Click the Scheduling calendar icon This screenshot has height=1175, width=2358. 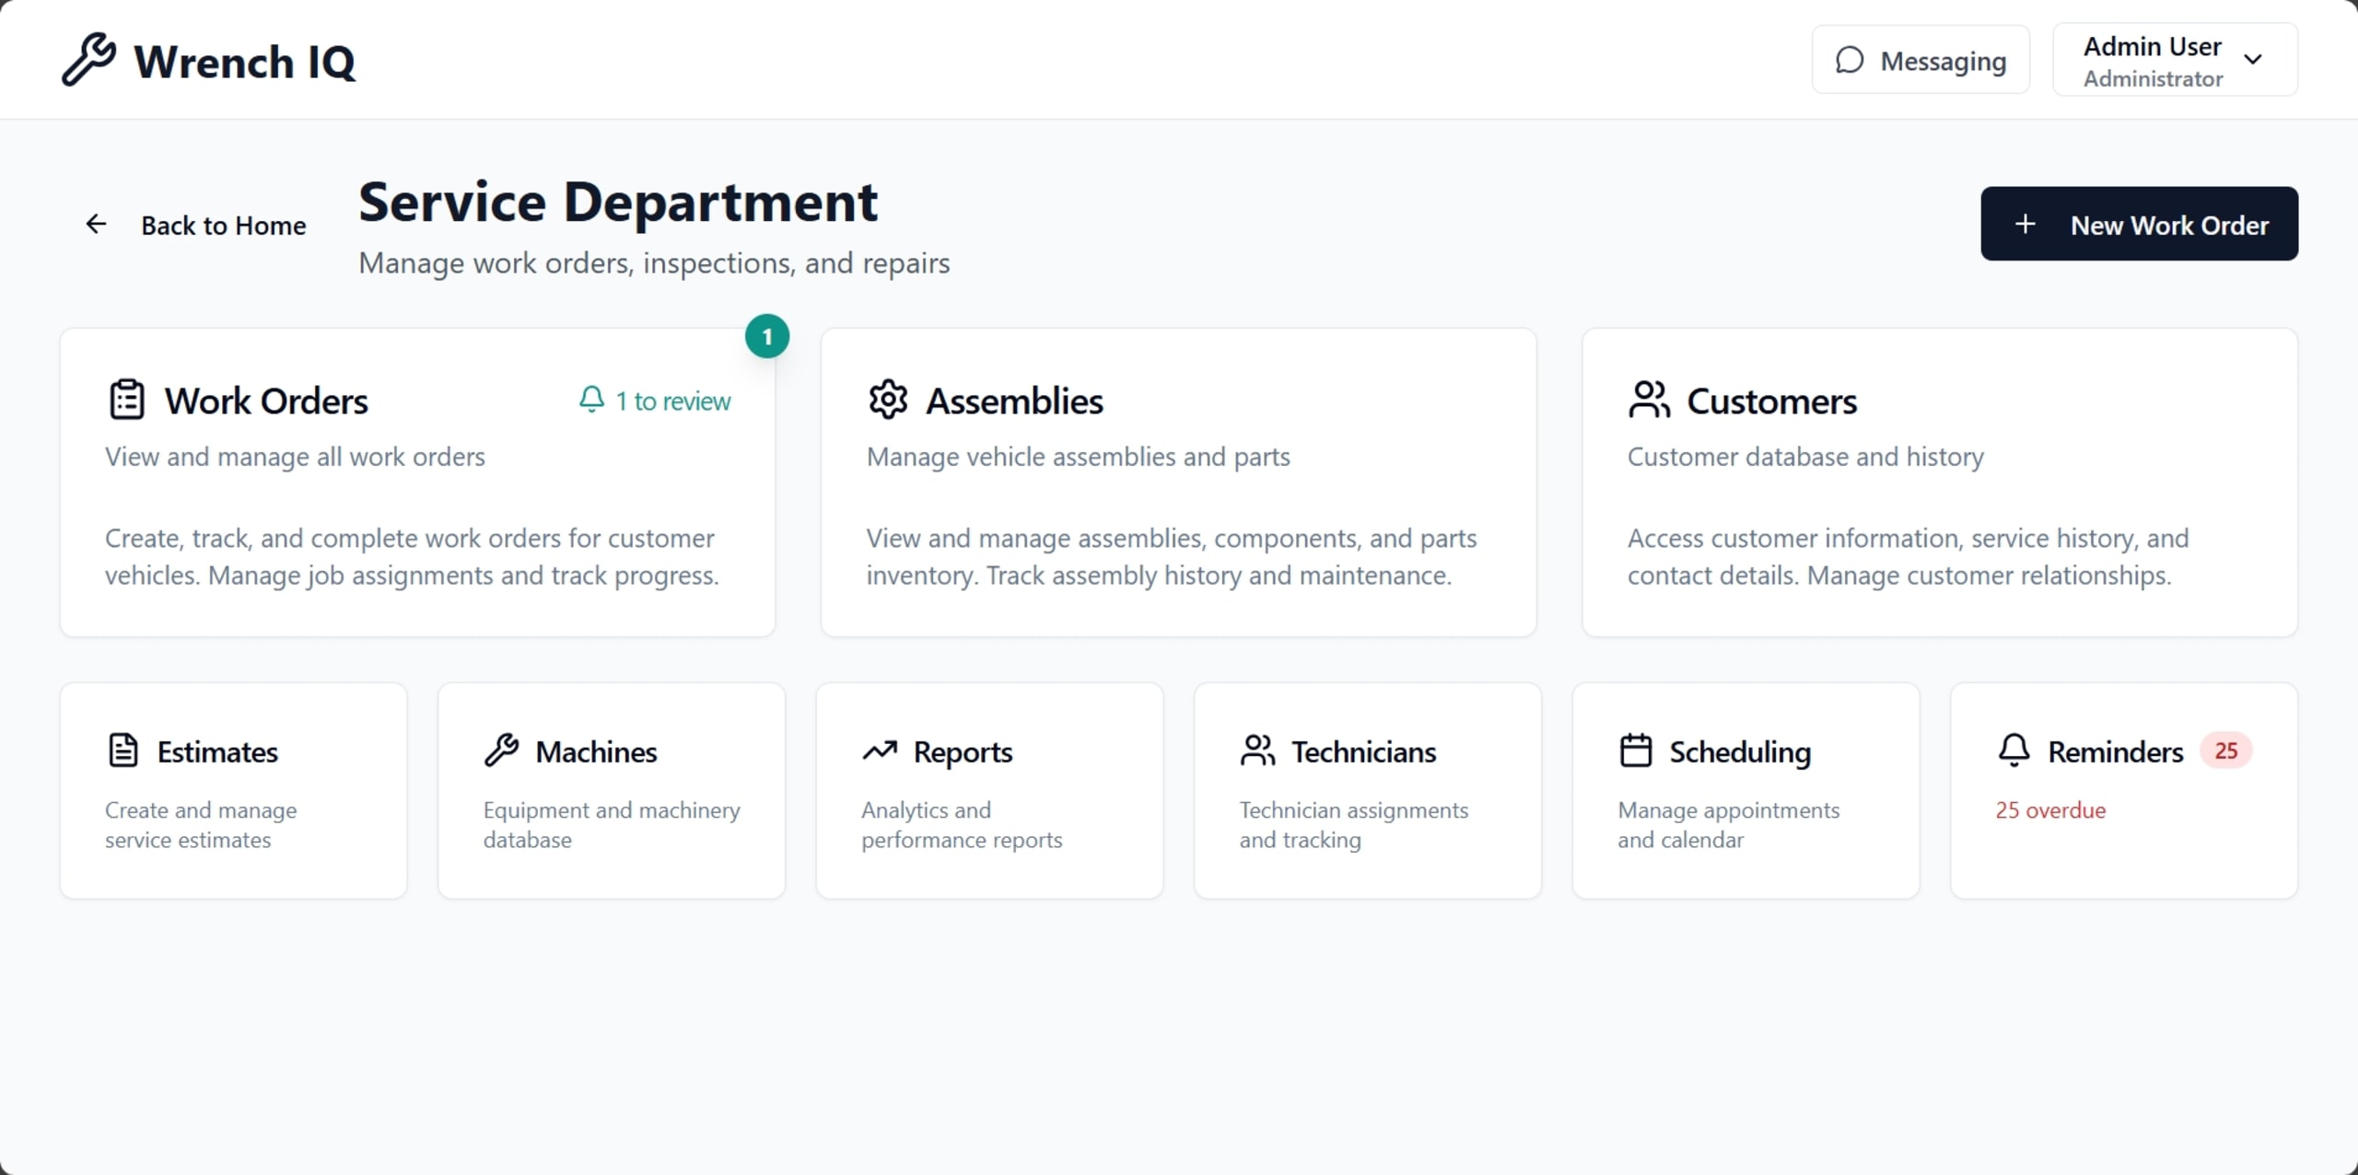point(1636,750)
